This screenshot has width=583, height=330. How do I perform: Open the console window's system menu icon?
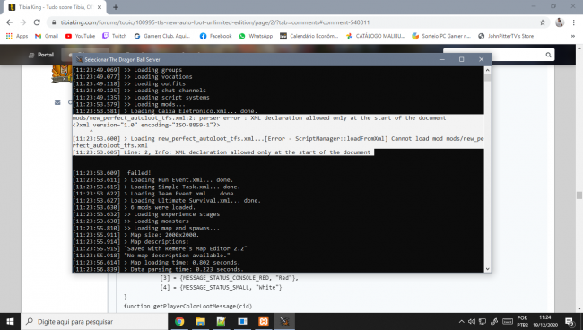(x=79, y=59)
